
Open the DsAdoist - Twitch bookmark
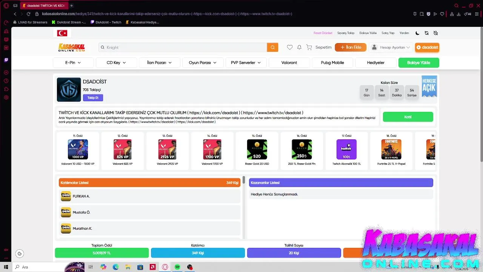(106, 22)
